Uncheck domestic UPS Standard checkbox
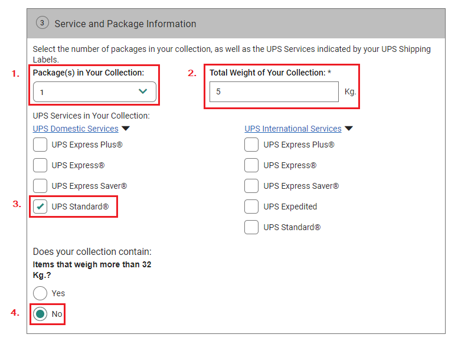458x344 pixels. coord(40,207)
